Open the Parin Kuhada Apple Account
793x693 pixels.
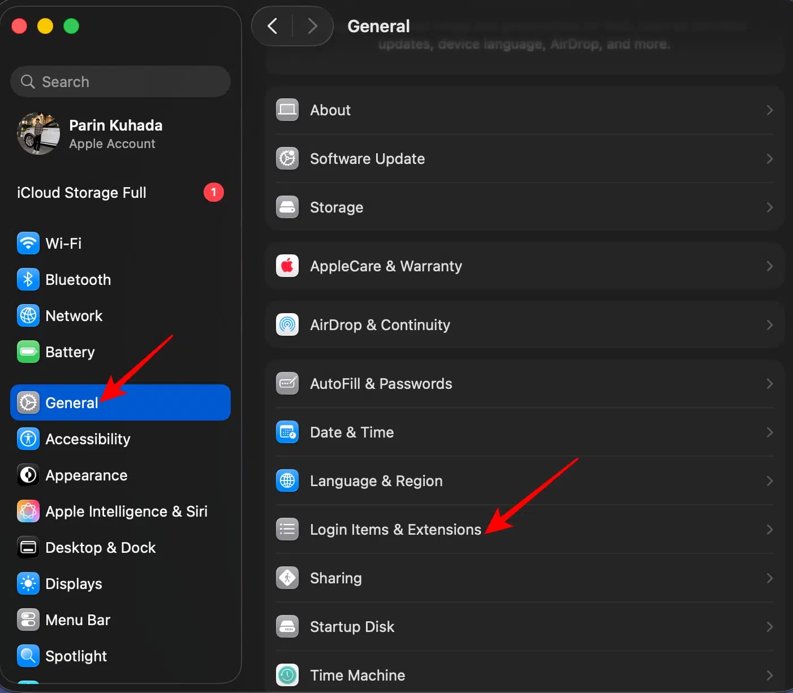tap(120, 134)
